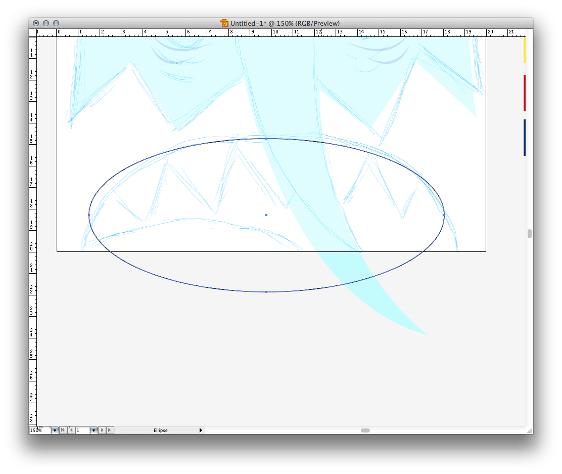Click the Ellipse status bar label

[161, 430]
